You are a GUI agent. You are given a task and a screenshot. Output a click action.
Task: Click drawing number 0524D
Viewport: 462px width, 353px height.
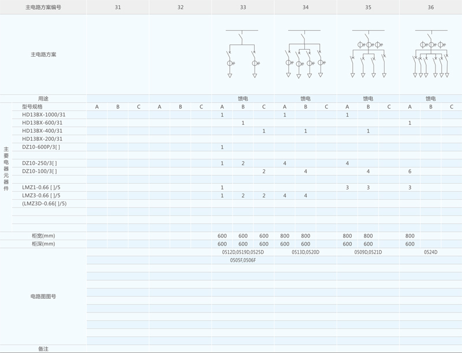pyautogui.click(x=431, y=252)
